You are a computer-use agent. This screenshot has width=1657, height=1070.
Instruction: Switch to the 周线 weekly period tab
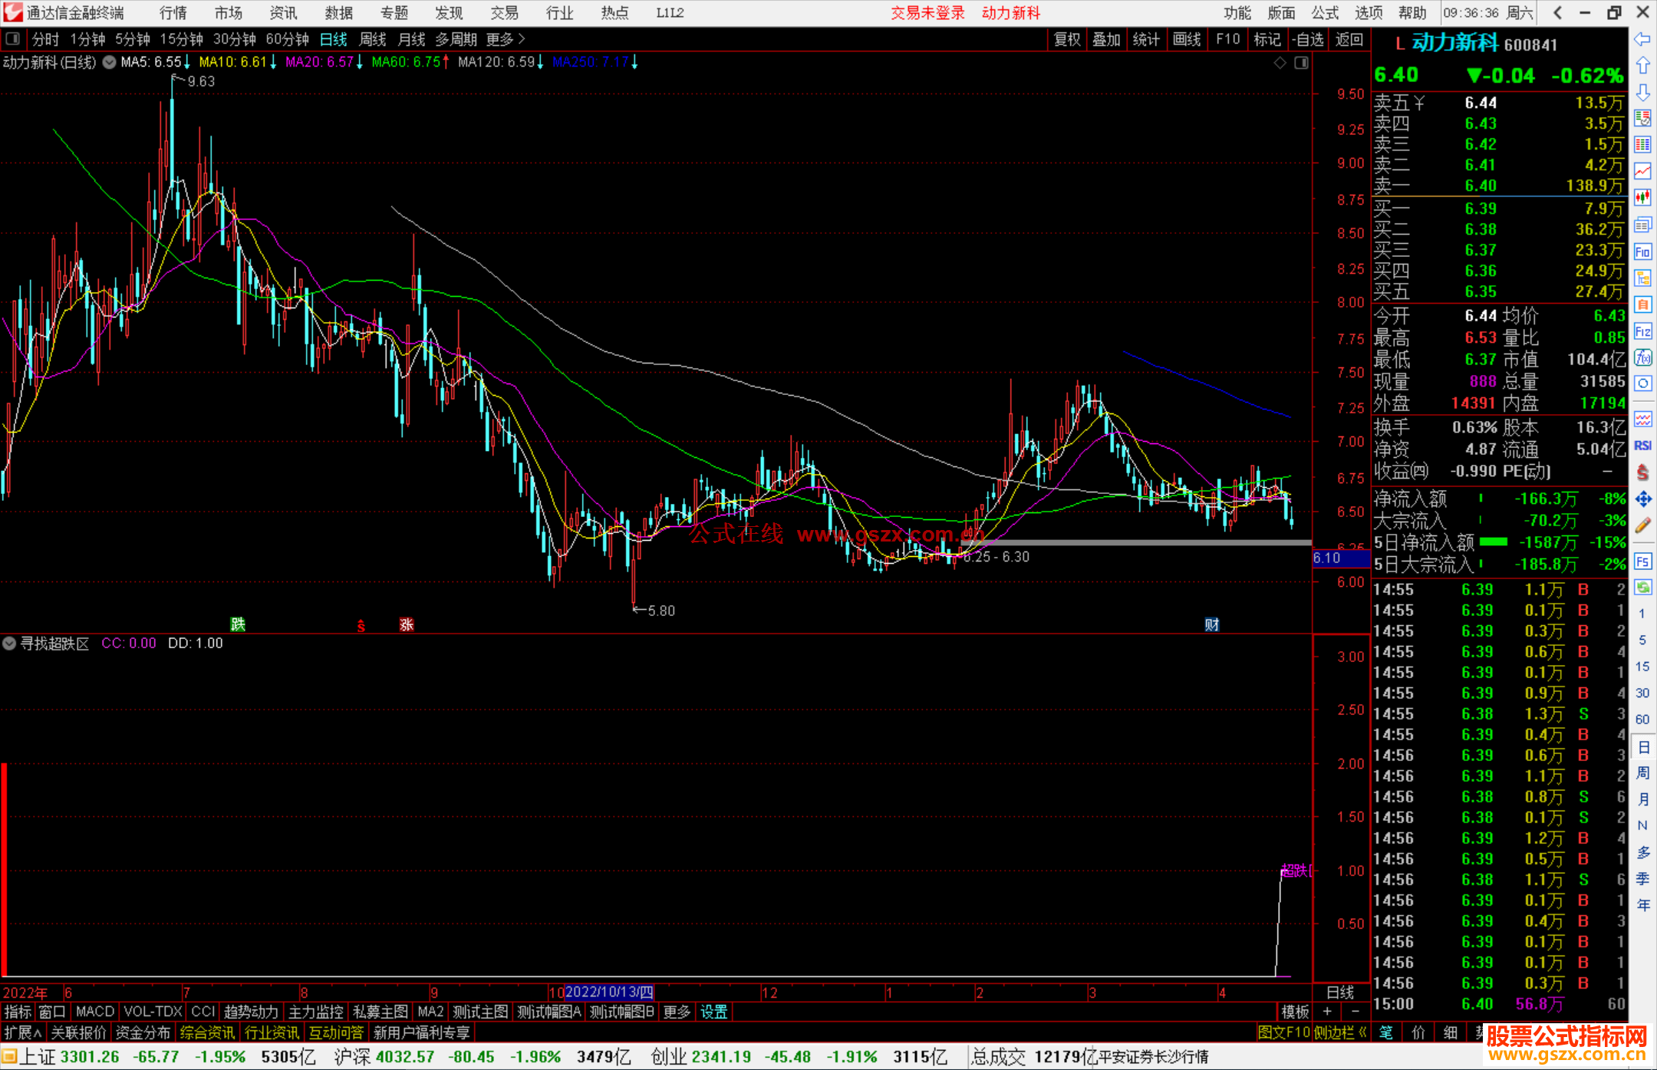pyautogui.click(x=372, y=39)
